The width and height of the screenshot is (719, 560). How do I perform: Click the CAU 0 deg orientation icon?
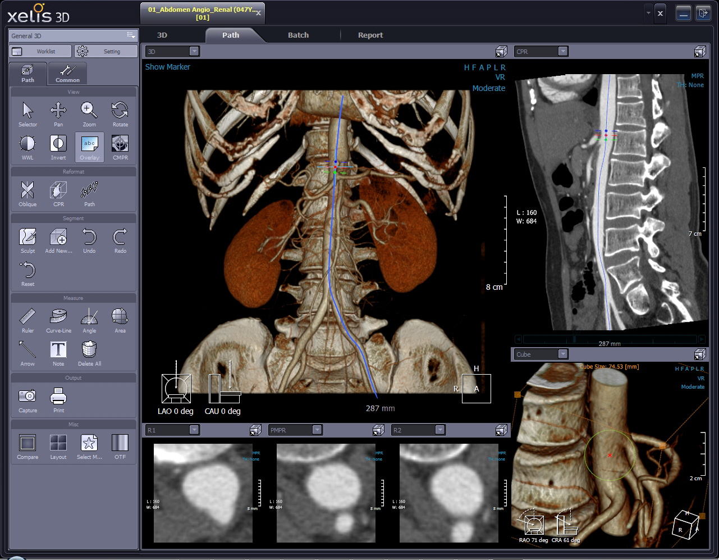point(225,389)
